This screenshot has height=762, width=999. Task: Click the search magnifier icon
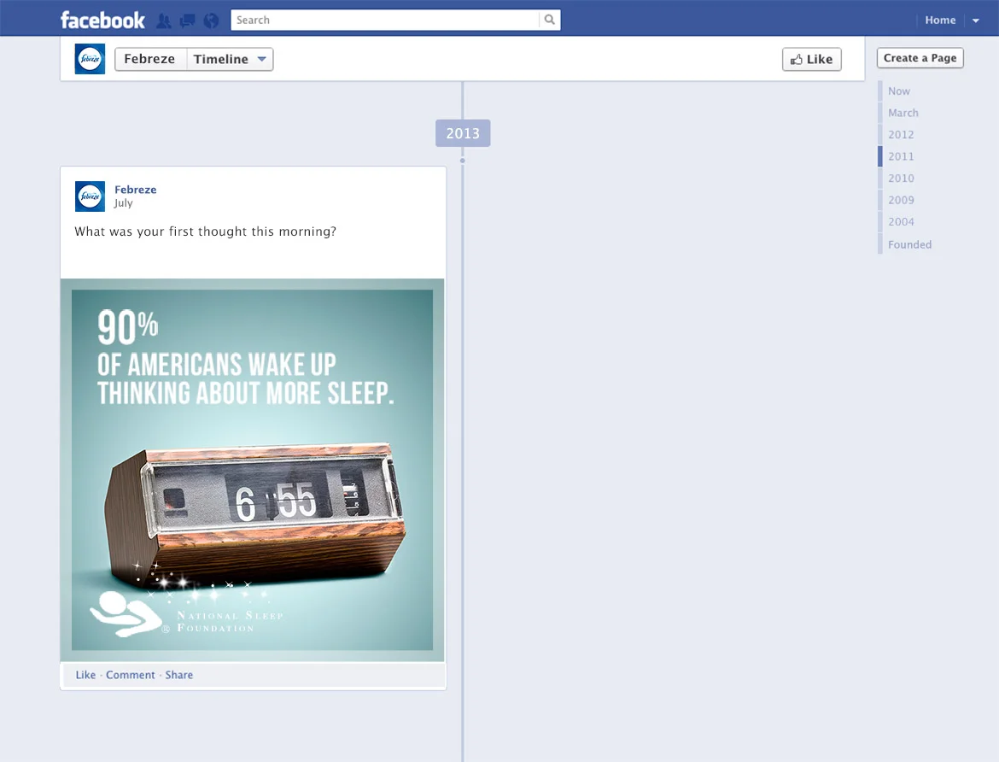tap(549, 20)
